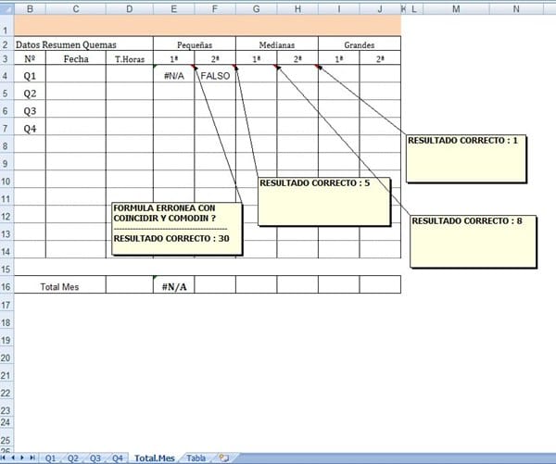The width and height of the screenshot is (556, 464).
Task: Click the Datos Resumen Quemas cell
Action: [x=83, y=44]
